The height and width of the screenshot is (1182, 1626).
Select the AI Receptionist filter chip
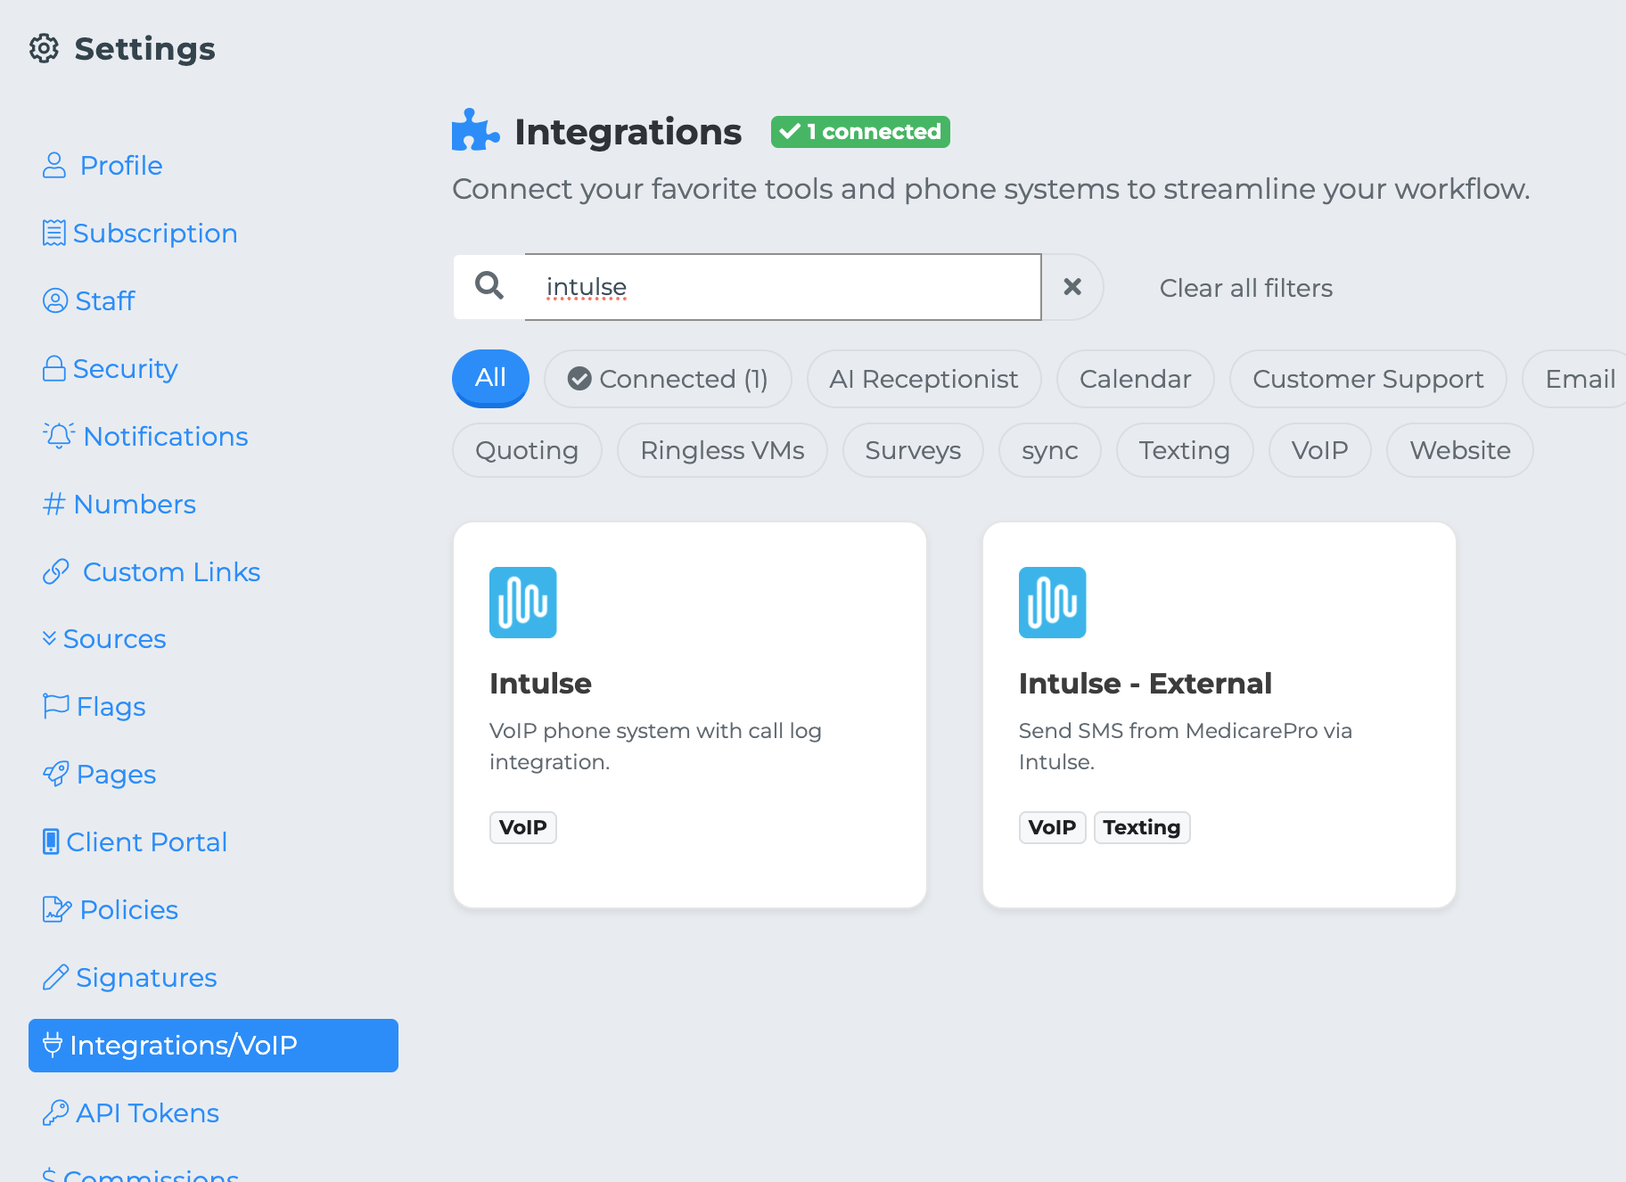pyautogui.click(x=924, y=379)
